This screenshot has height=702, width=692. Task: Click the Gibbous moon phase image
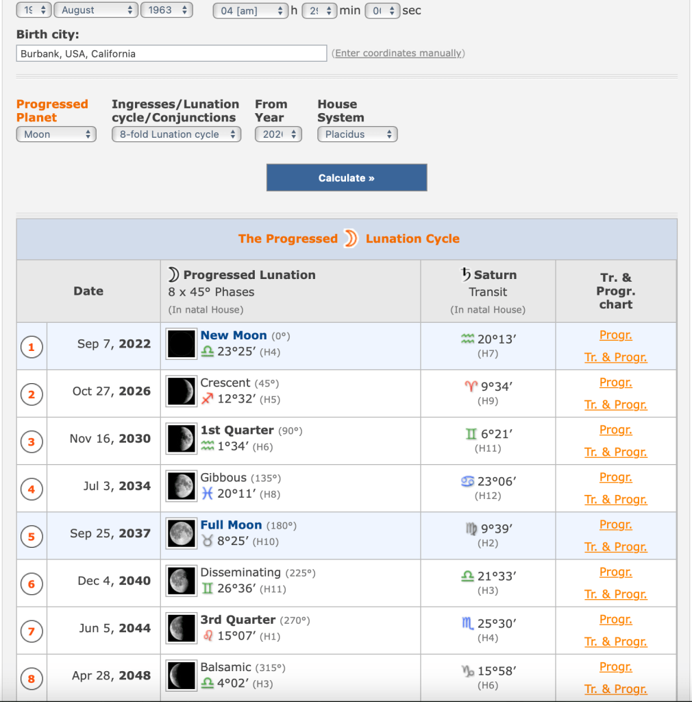pos(182,486)
